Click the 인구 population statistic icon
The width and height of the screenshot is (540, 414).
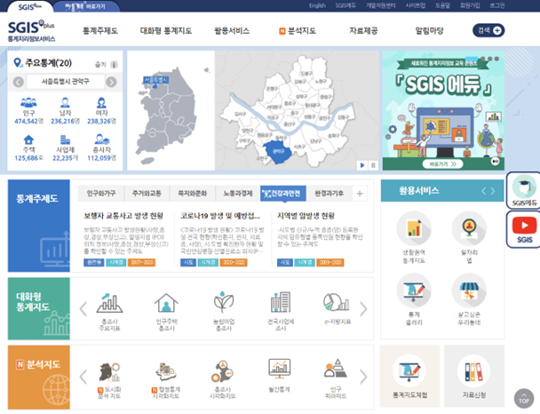[28, 102]
